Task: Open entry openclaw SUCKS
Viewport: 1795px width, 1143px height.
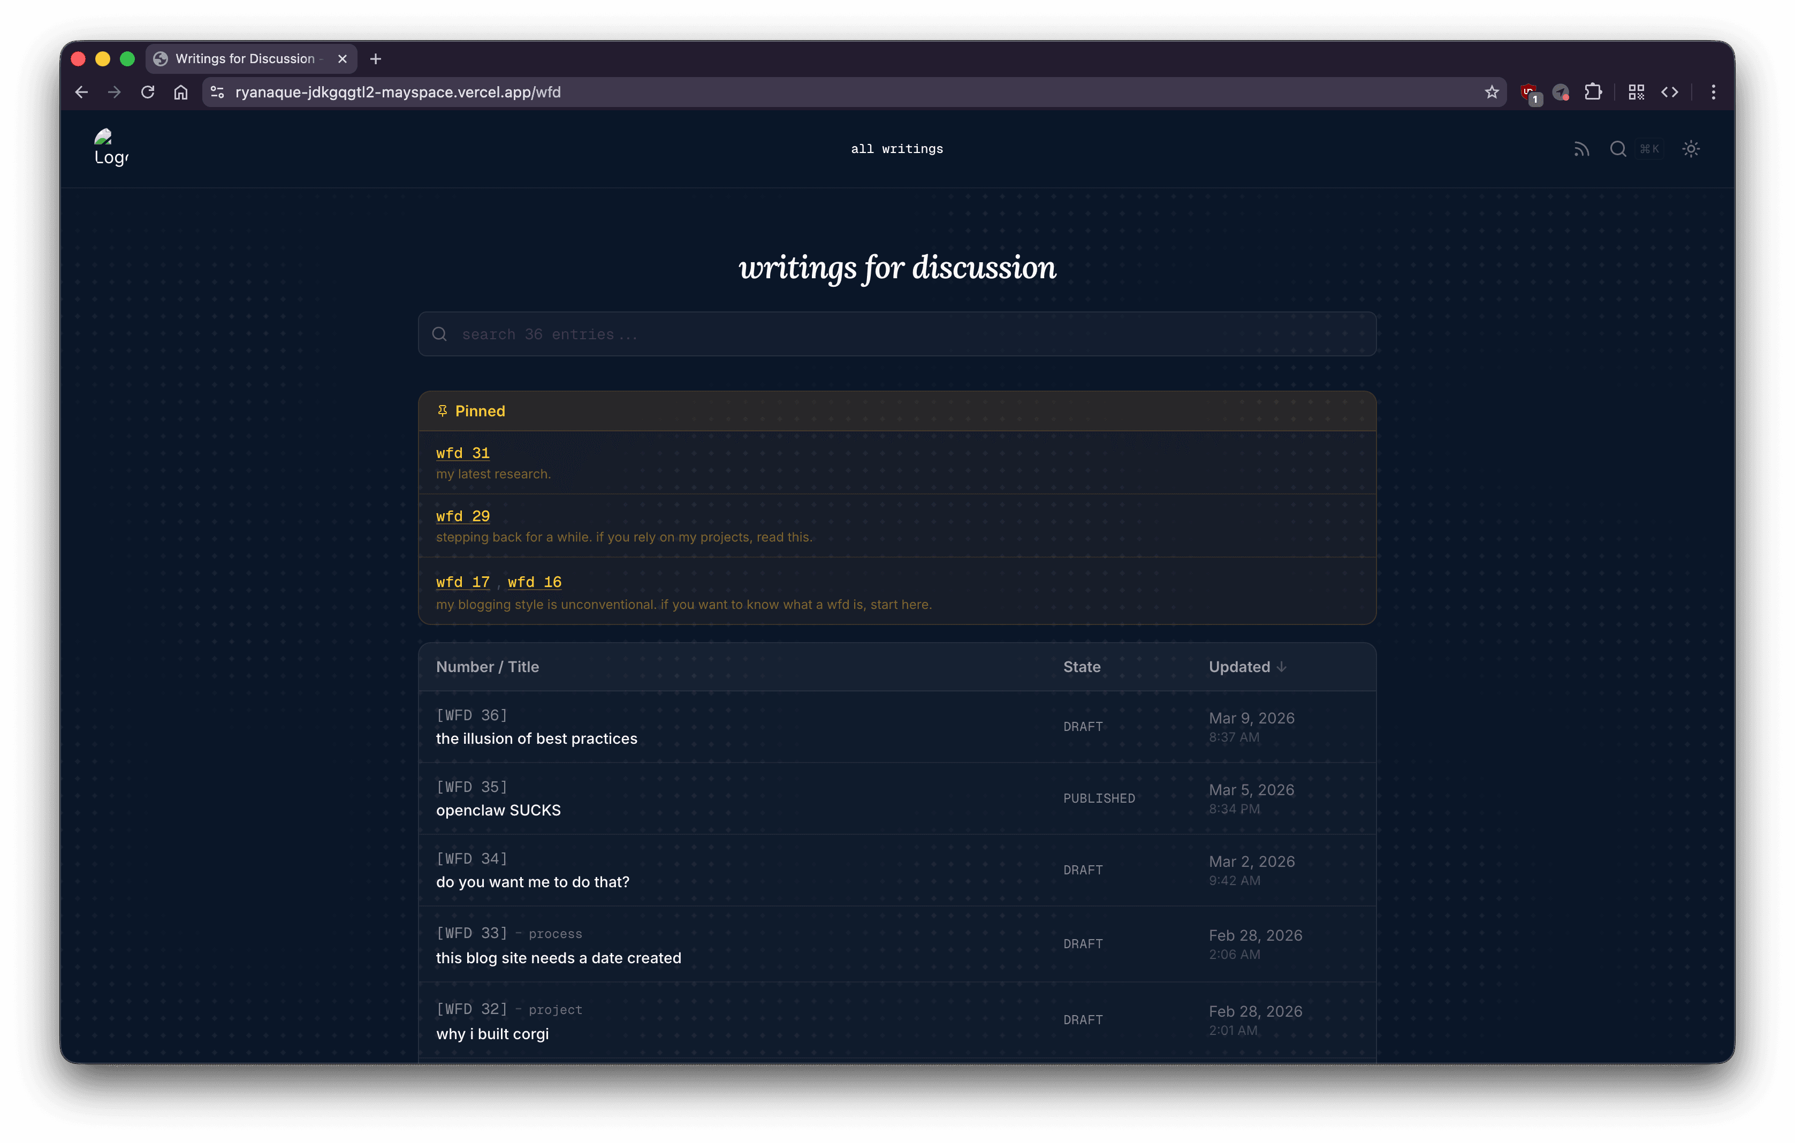Action: [498, 810]
